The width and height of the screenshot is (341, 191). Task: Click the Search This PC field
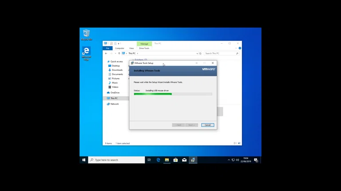click(x=220, y=53)
